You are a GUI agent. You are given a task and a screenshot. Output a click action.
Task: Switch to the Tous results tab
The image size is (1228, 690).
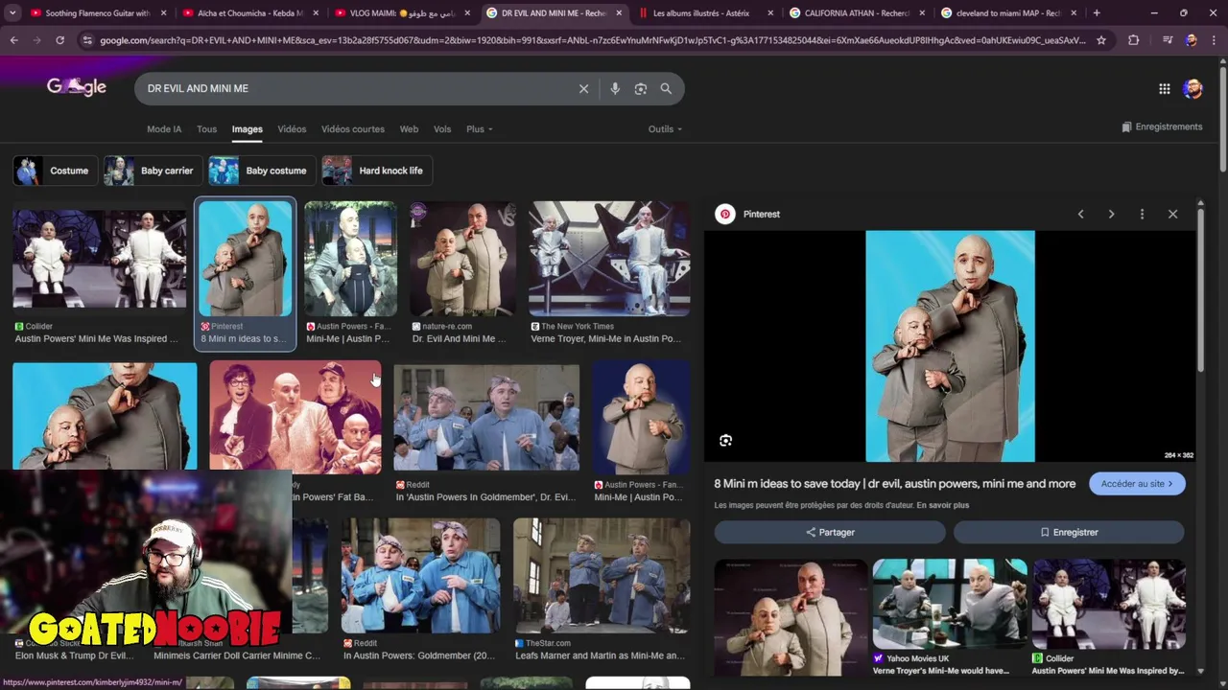click(x=207, y=129)
